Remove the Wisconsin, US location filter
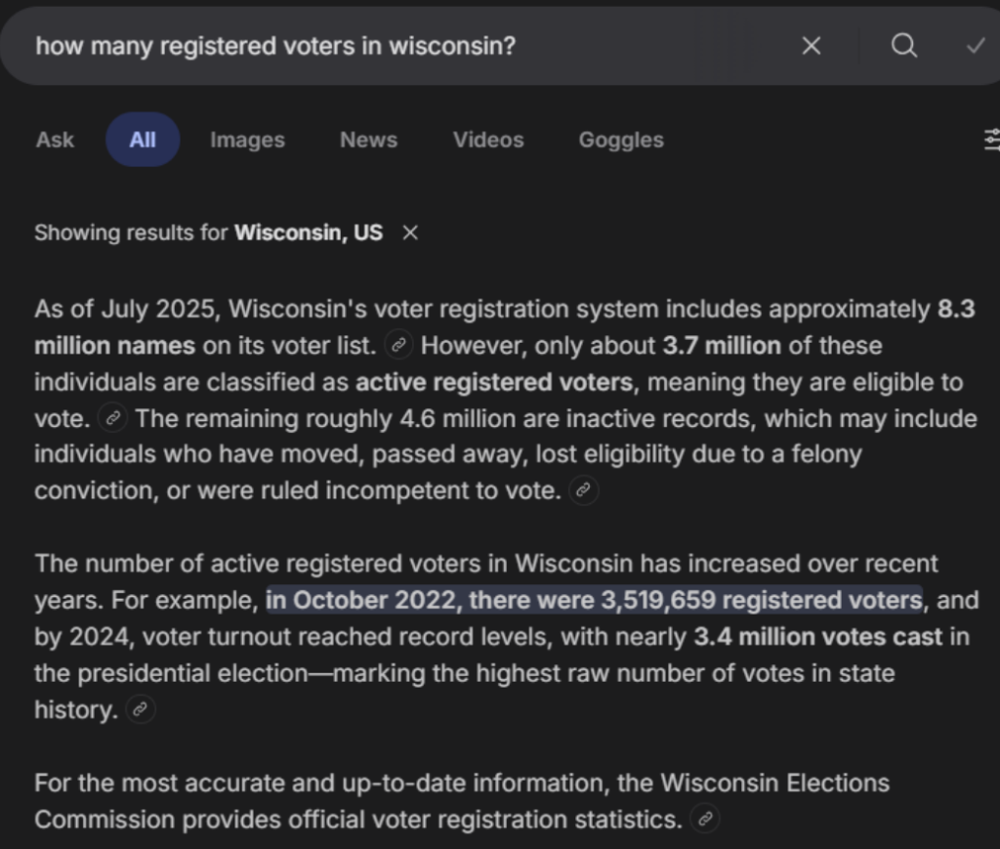Screen dimensions: 1000x849 click(410, 233)
